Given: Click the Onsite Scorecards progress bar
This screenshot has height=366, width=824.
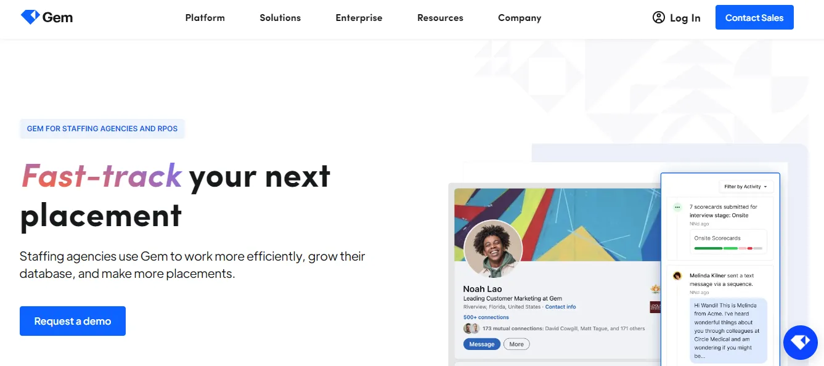Looking at the screenshot, I should 728,248.
